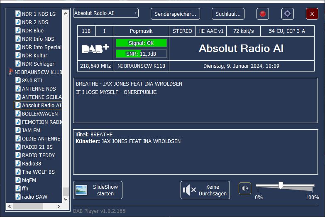The height and width of the screenshot is (217, 325).
Task: Click the music note icon beside BOLLERWAGEN
Action: tap(18, 113)
